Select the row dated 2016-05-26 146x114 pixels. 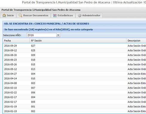pyautogui.click(x=74, y=64)
